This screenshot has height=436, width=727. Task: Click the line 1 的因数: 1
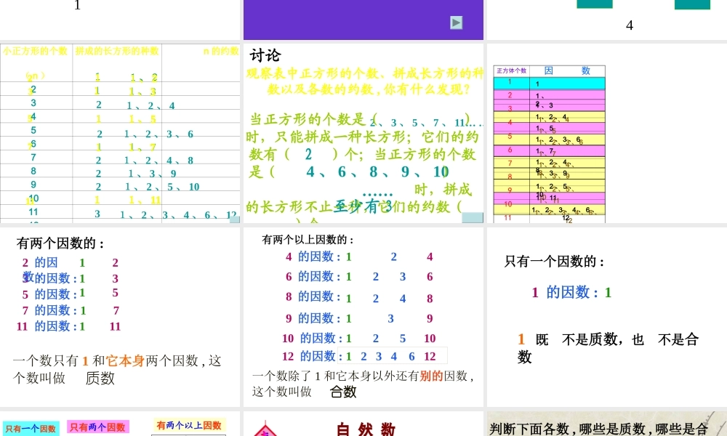(x=571, y=292)
